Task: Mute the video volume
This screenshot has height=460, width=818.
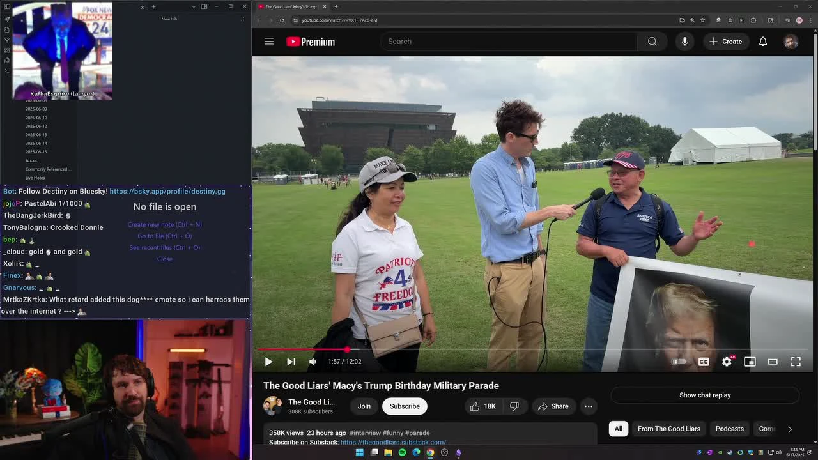Action: [x=313, y=362]
